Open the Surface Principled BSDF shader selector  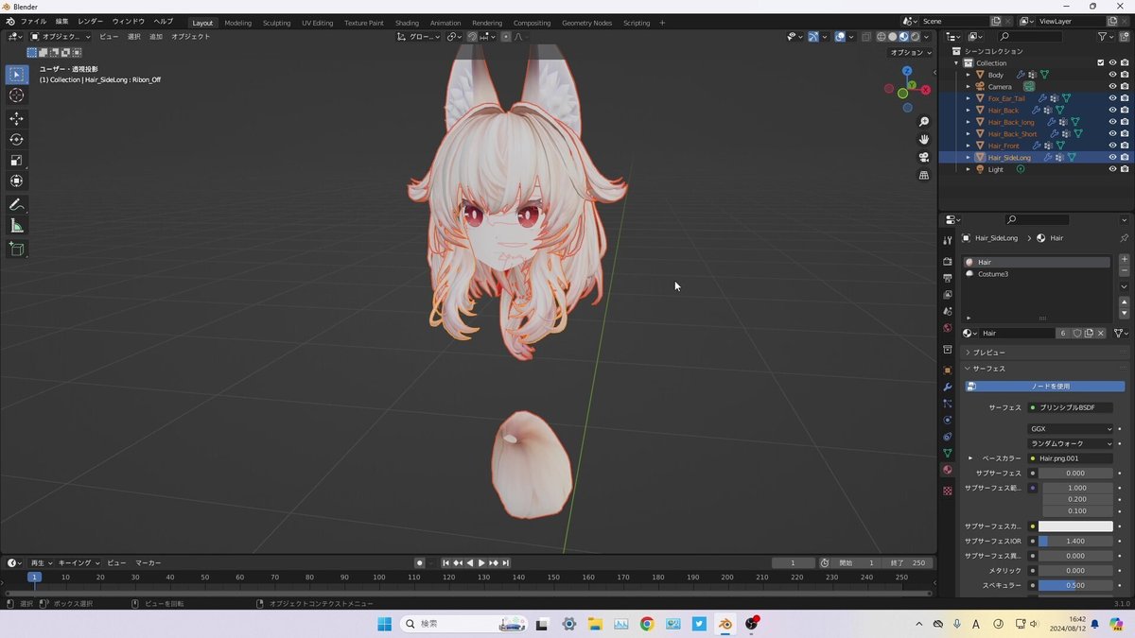point(1071,407)
